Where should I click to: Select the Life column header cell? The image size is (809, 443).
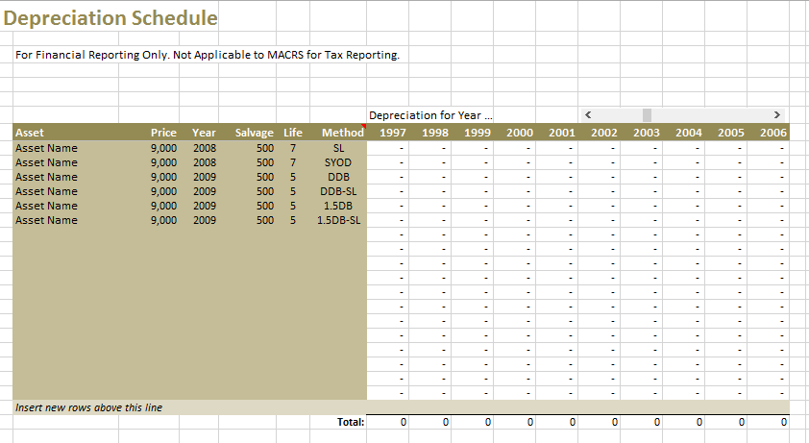293,133
